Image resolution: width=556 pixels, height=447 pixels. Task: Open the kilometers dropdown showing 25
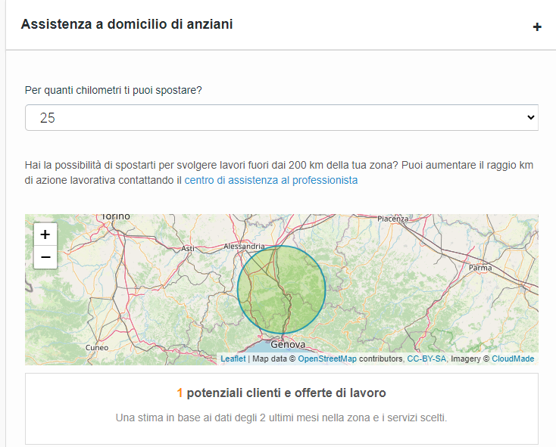coord(282,117)
